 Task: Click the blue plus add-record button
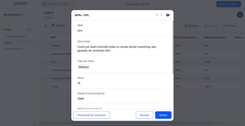click(240, 15)
